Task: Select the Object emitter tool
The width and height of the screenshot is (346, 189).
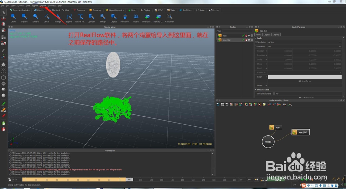Action: [x=114, y=18]
